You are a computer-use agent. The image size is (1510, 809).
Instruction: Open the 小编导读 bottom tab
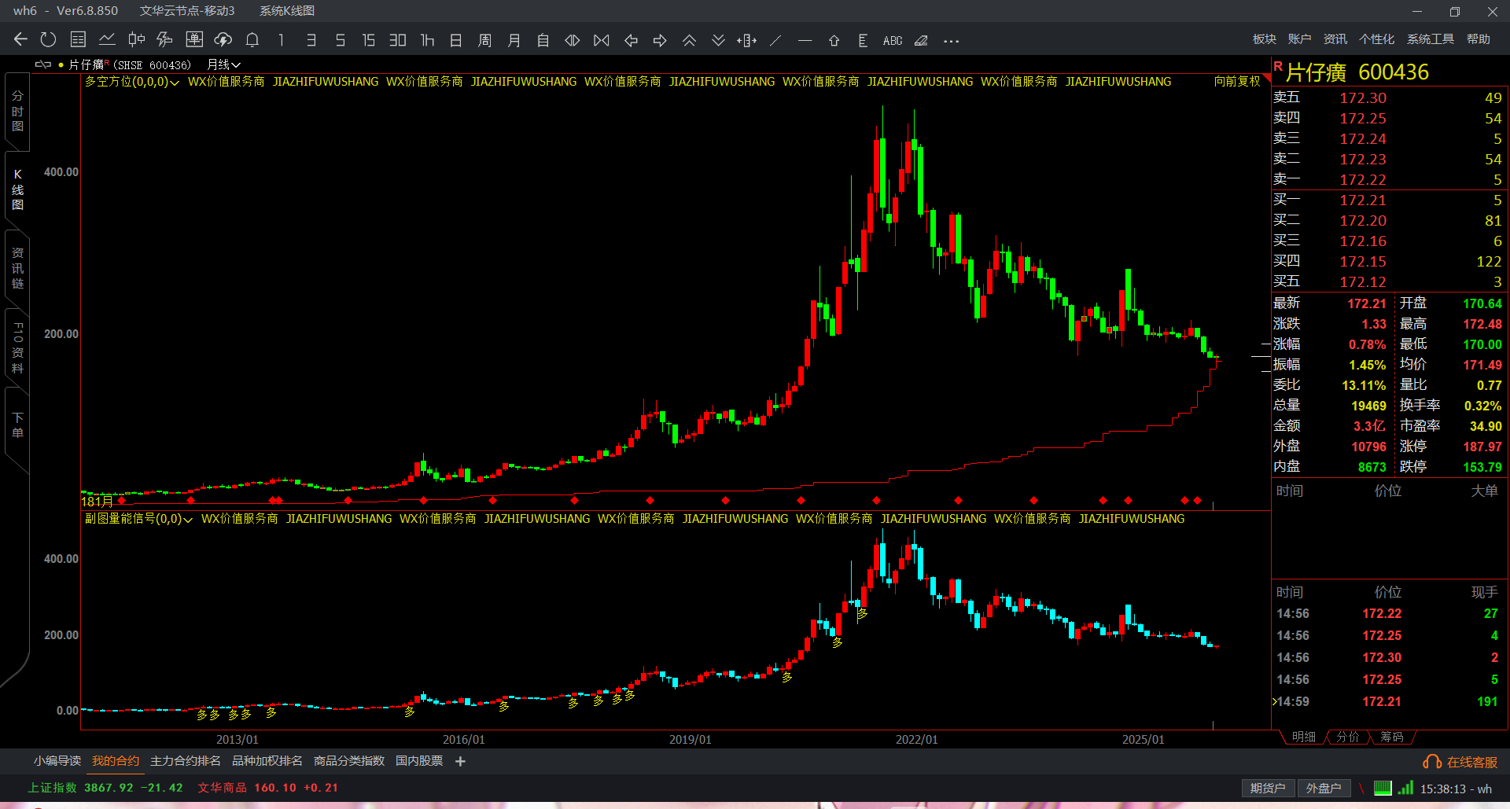57,761
